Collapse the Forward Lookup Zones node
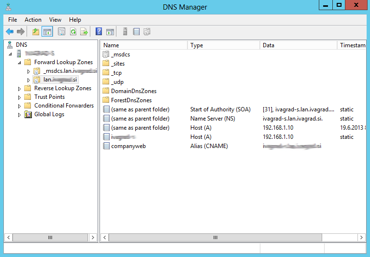370x257 pixels. coord(20,63)
